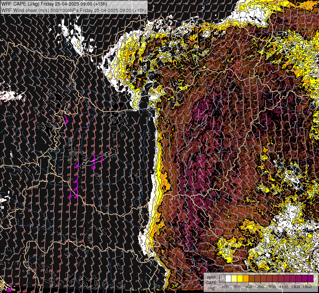The image size is (319, 293).
Task: Click the legend value 500
Action: 249,287
